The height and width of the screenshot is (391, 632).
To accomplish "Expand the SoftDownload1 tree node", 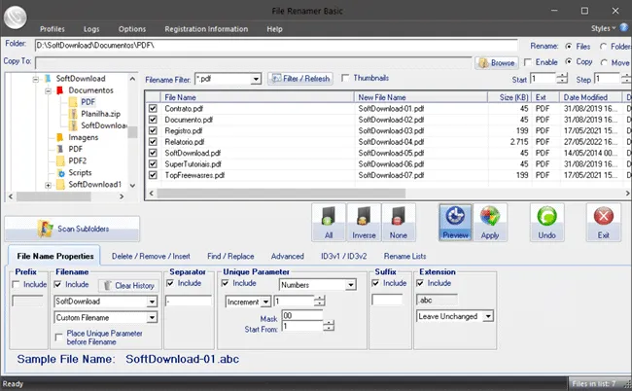I will pos(48,185).
